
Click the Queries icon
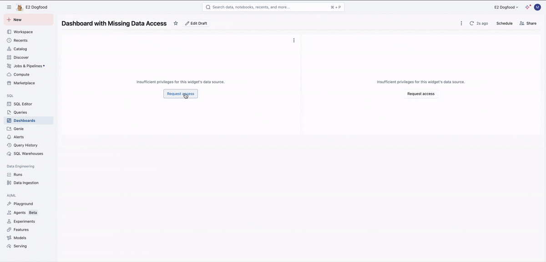[9, 112]
